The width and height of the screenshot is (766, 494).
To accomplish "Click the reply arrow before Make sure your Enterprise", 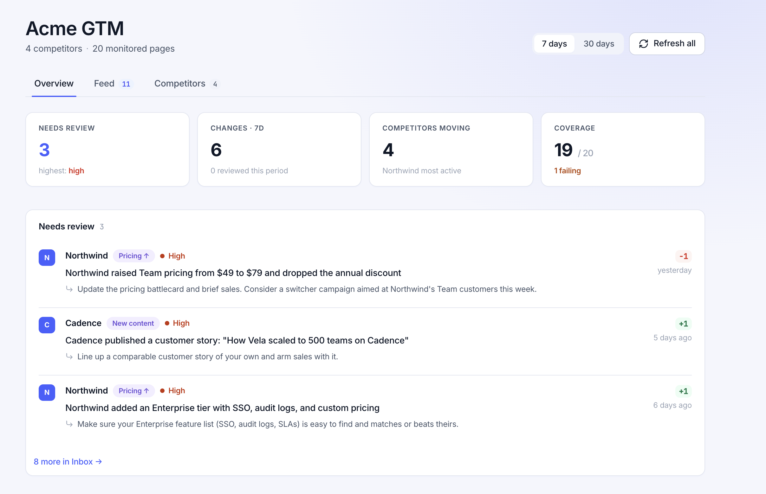I will (x=69, y=424).
